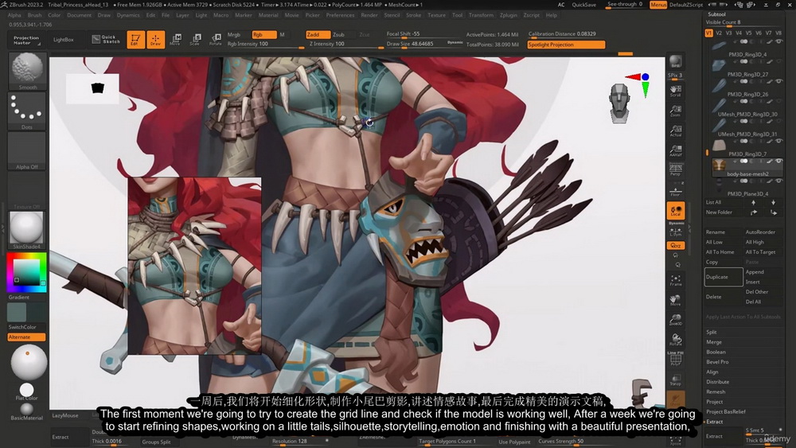Expand the Remesh section
Screen dimensions: 796x448
point(716,392)
